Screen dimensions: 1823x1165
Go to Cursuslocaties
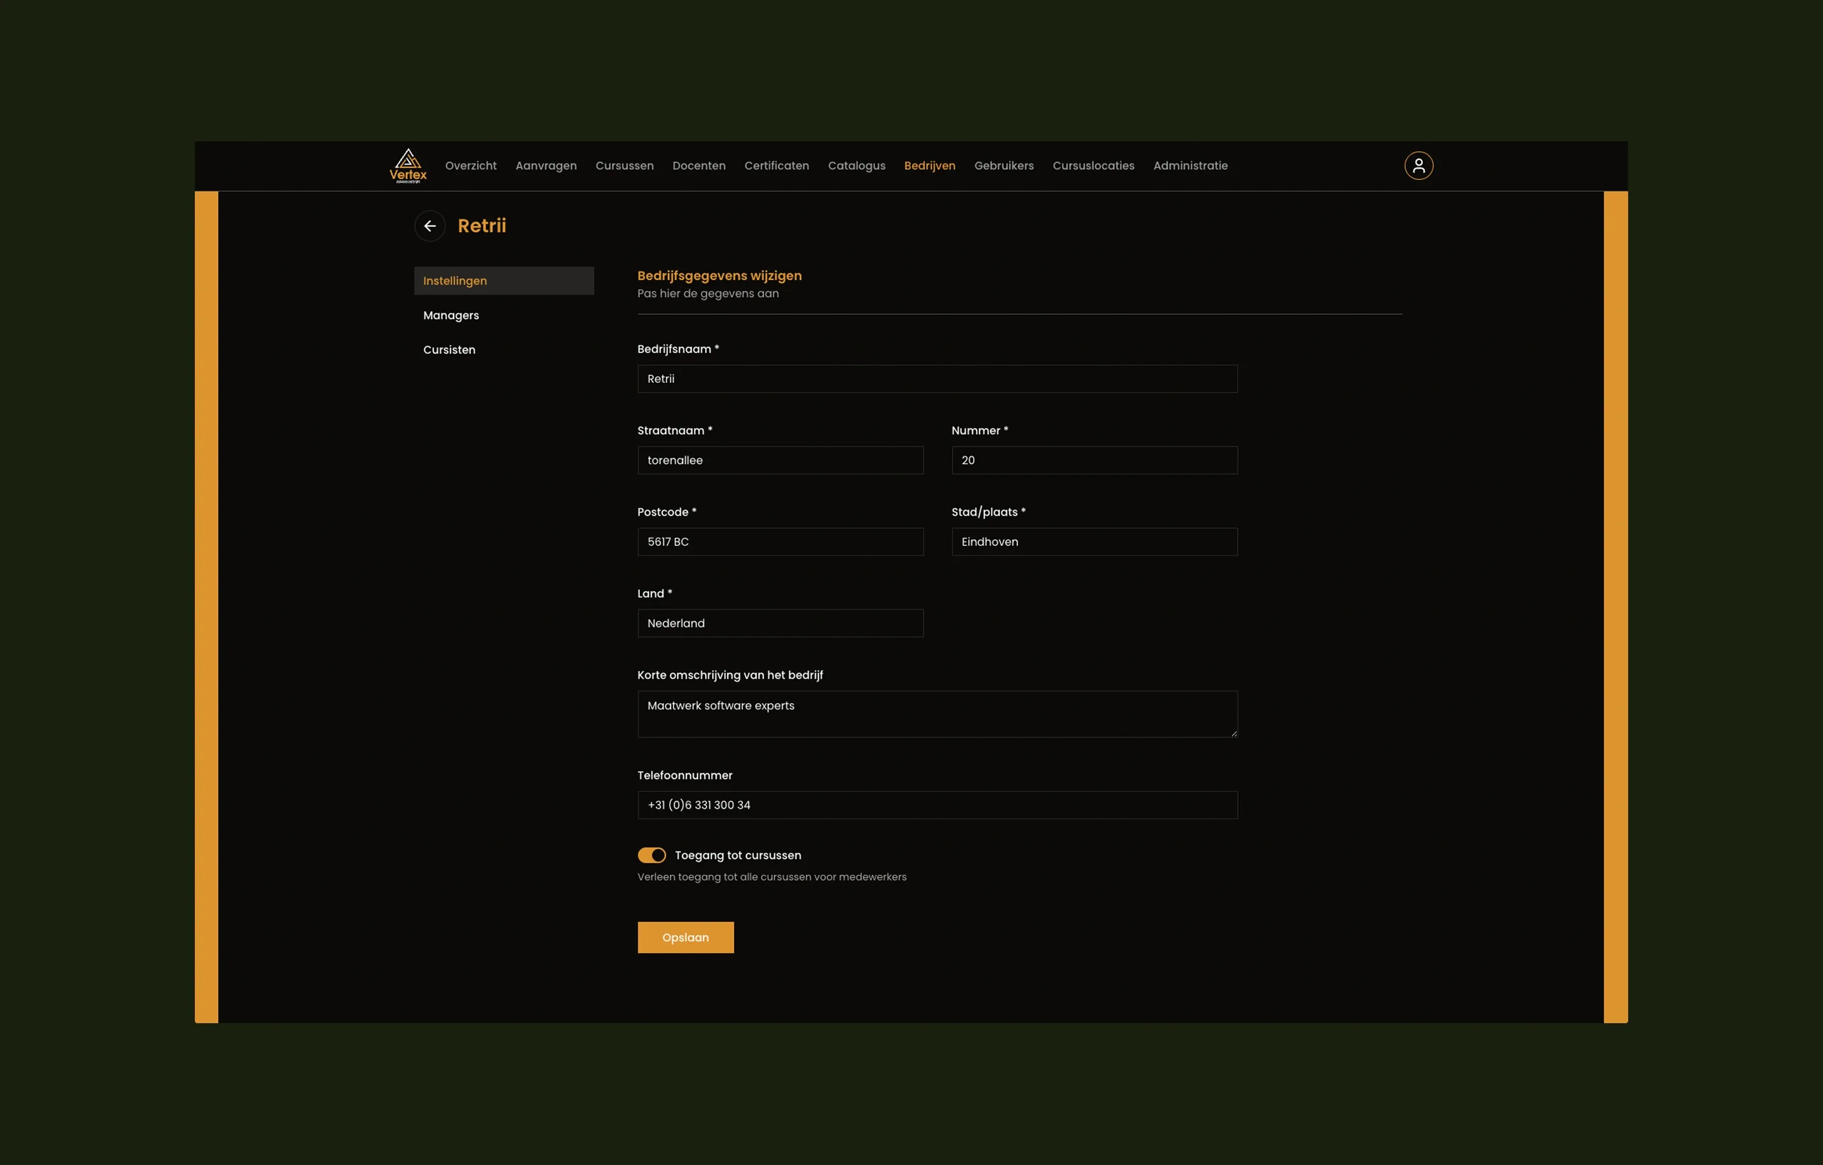[1092, 166]
